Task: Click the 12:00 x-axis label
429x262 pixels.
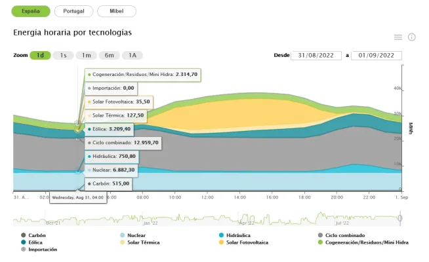Action: (207, 197)
